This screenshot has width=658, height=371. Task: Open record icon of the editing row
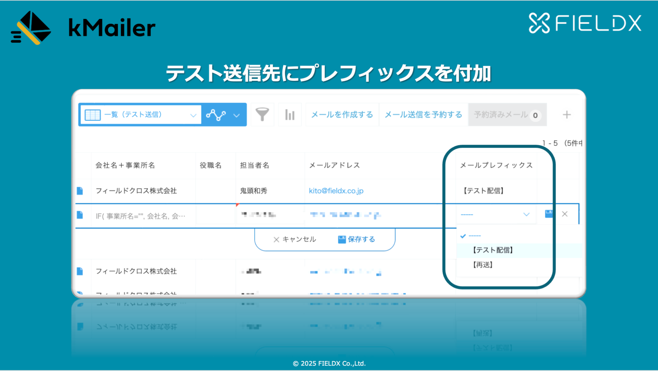pyautogui.click(x=80, y=215)
